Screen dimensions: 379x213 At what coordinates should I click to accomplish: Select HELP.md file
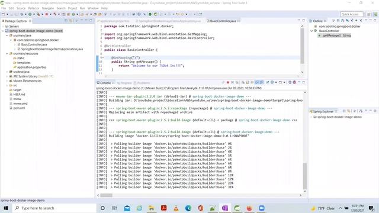(19, 95)
